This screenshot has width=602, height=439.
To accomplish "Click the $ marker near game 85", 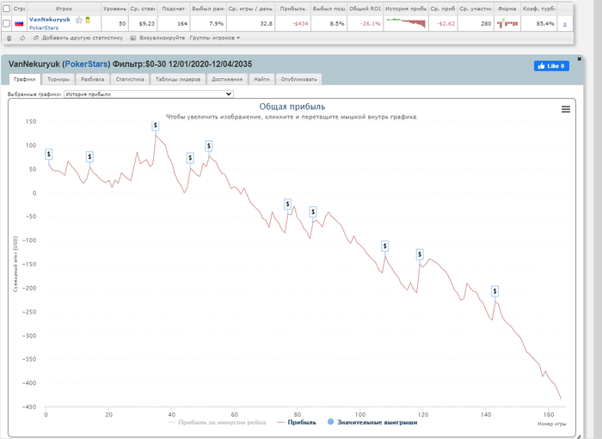I will [313, 211].
